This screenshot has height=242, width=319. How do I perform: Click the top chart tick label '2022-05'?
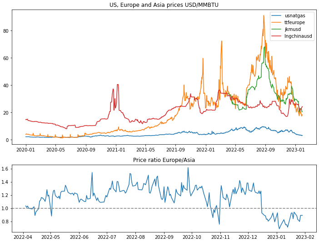point(235,150)
